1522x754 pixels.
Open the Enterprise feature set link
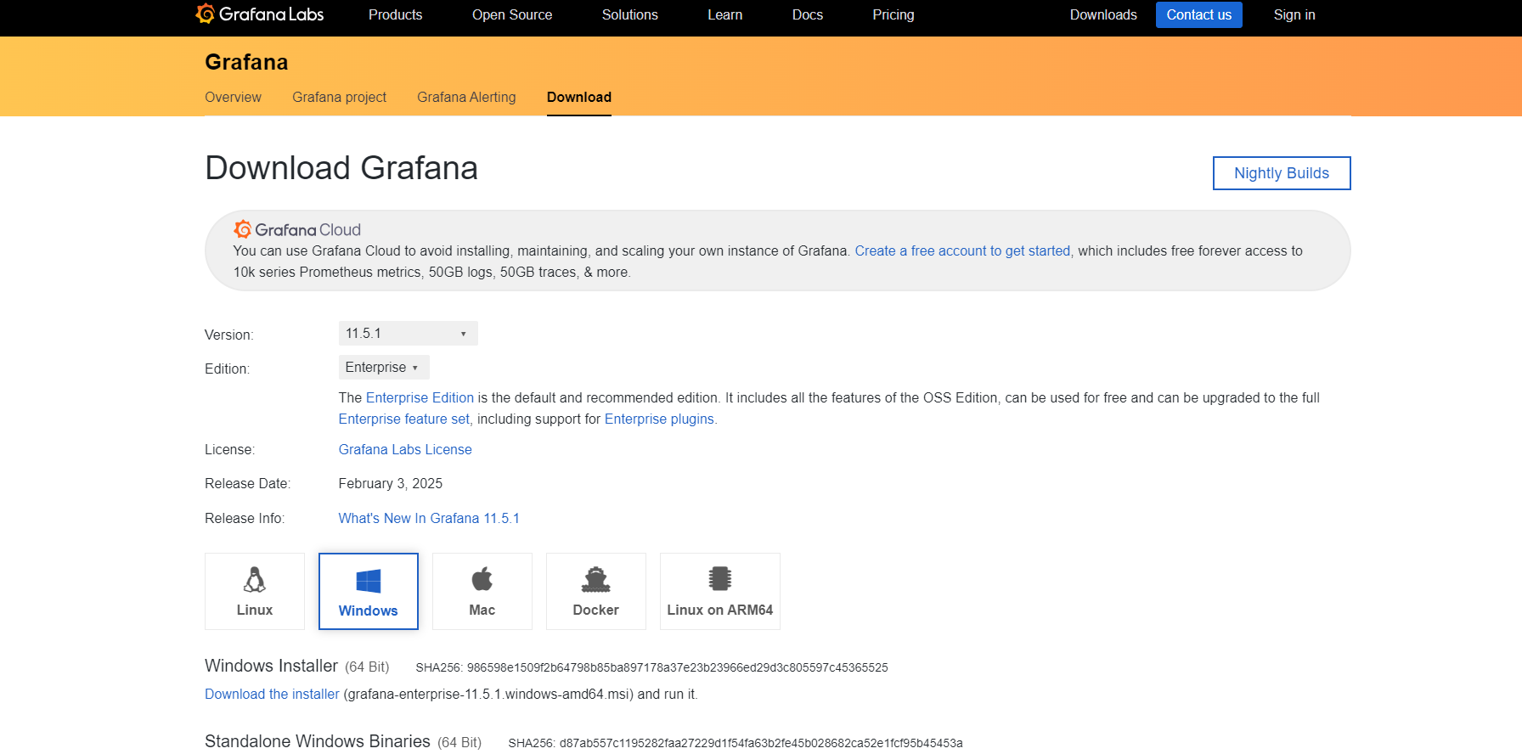tap(404, 419)
